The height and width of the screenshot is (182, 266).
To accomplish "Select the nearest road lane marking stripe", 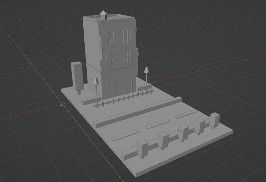I will pos(125,135).
